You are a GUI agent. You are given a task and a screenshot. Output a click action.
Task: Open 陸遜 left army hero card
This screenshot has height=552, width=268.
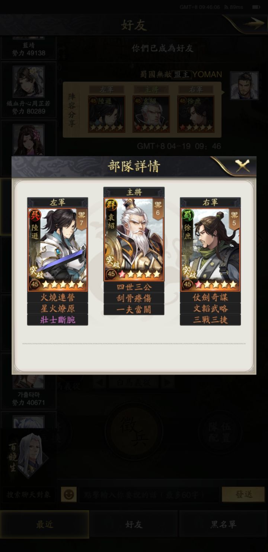[x=58, y=250]
